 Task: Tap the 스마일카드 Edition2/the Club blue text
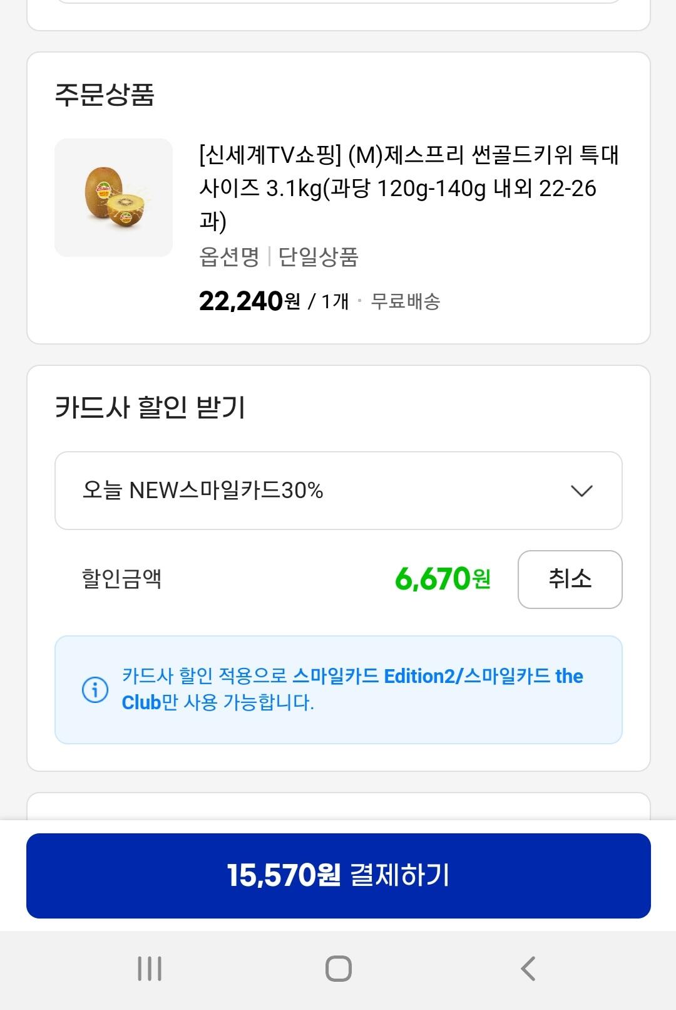pos(437,677)
